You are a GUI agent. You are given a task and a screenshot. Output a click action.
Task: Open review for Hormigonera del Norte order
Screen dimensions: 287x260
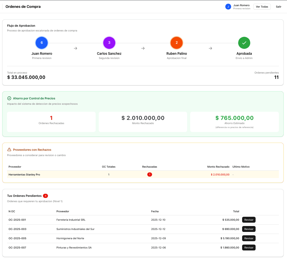pos(249,238)
